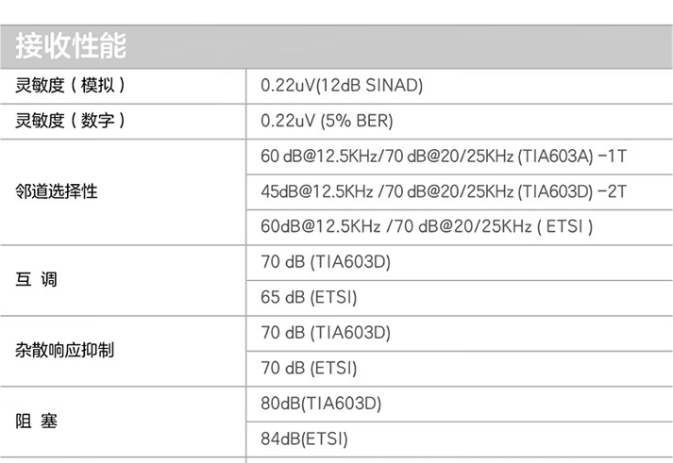Click the ETSI adjacent channel selectivity value
This screenshot has width=673, height=463.
pyautogui.click(x=426, y=226)
